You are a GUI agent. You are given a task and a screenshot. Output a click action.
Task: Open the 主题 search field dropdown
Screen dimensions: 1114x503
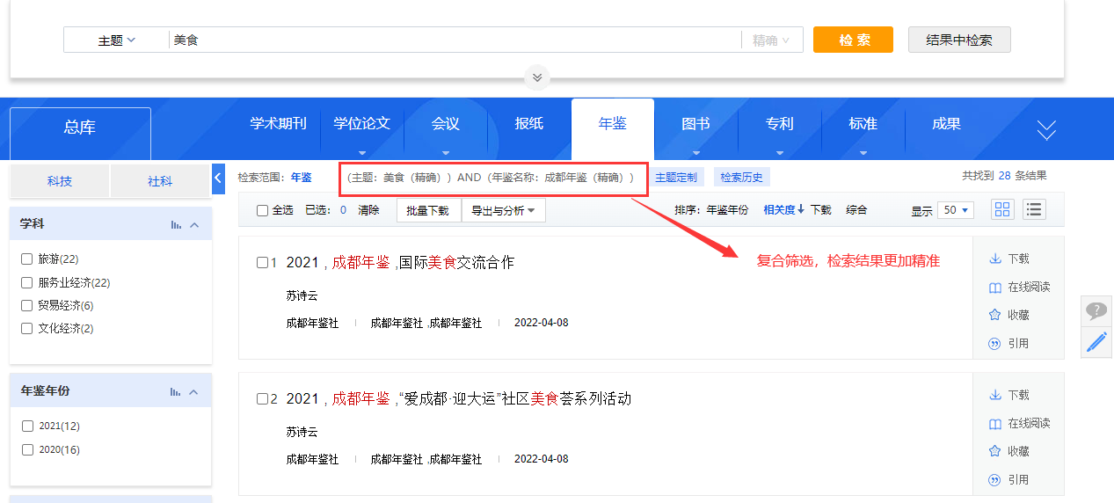pos(116,40)
